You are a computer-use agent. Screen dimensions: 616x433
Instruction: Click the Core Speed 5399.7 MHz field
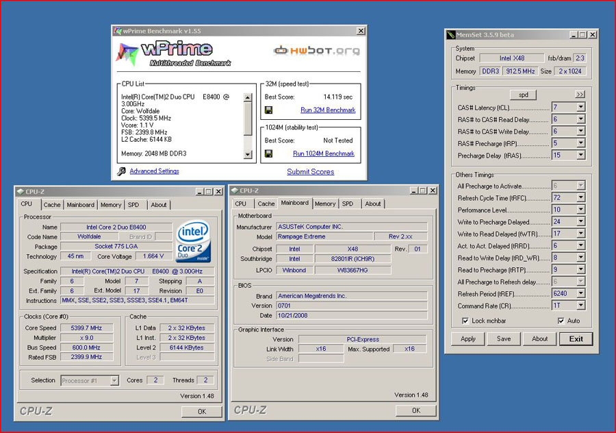[86, 328]
